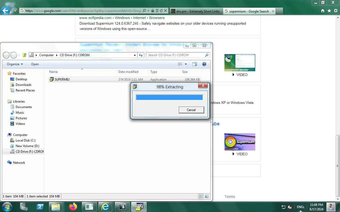This screenshot has height=212, width=340.
Task: Open the browser Favorites star
Action: [329, 11]
